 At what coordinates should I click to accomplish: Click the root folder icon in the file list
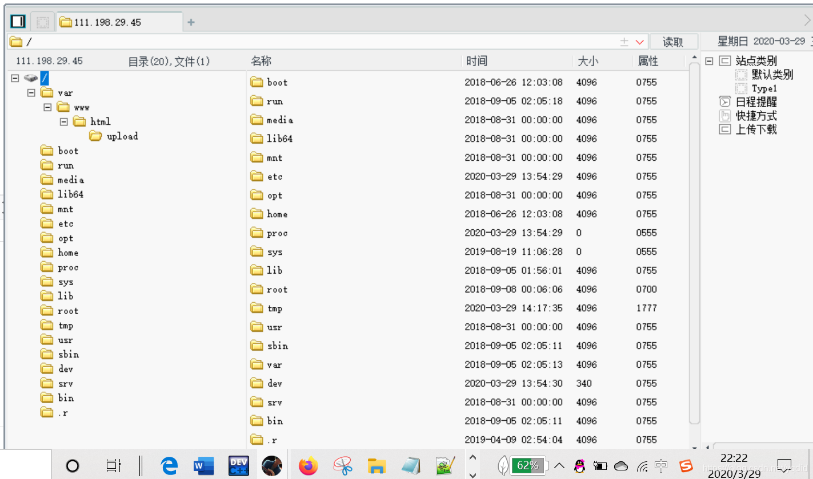(257, 289)
